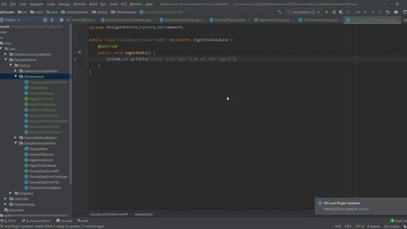
Task: Close the SourceDataFromFile.java tab
Action: tap(203, 20)
